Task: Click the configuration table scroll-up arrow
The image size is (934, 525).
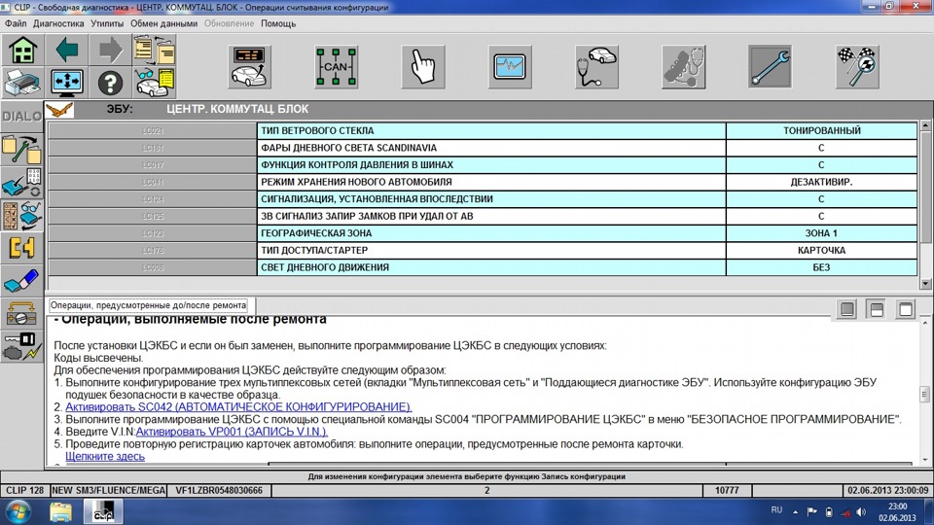Action: pos(925,125)
